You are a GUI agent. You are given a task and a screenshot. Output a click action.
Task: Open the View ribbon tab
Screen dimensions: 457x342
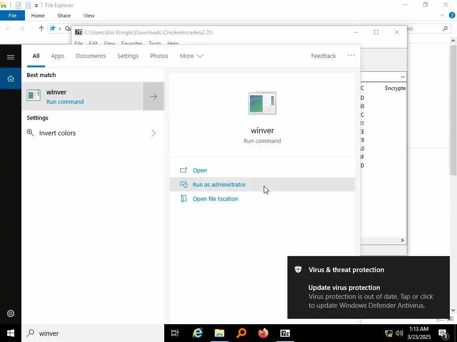(89, 16)
